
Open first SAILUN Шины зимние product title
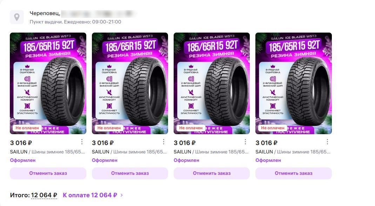47,152
